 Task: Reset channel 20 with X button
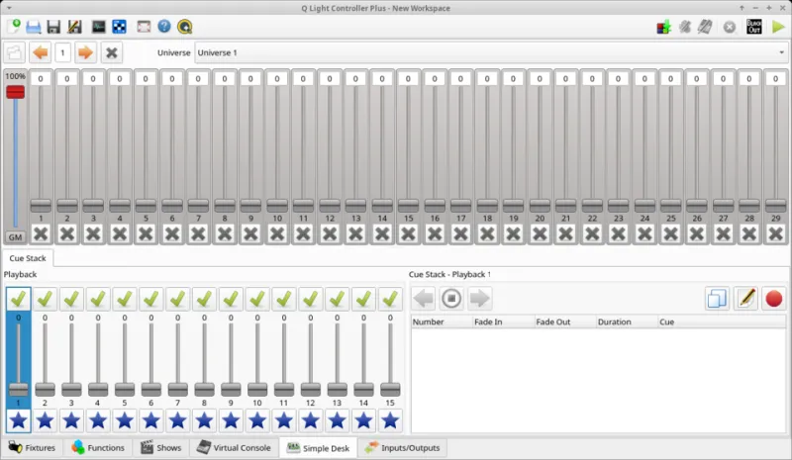(x=540, y=233)
